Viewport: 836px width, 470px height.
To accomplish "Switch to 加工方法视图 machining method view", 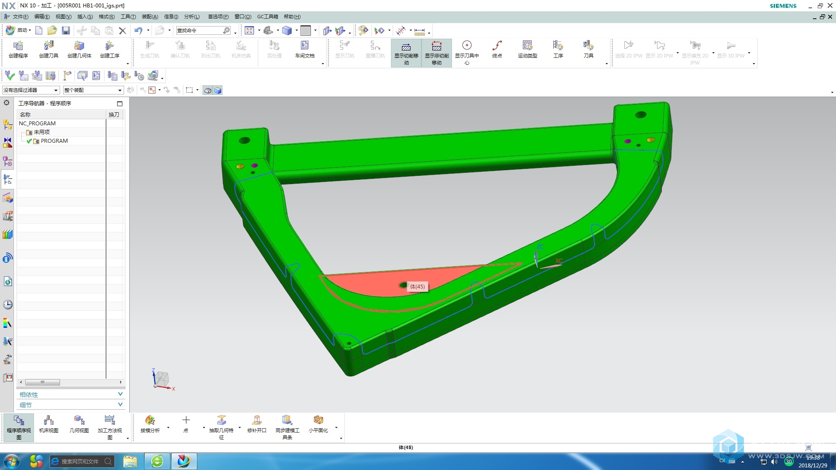I will [x=110, y=427].
